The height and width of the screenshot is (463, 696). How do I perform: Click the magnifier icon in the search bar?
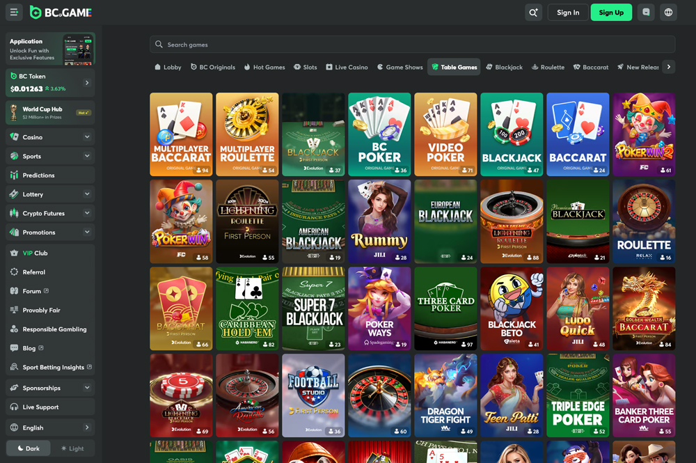159,45
